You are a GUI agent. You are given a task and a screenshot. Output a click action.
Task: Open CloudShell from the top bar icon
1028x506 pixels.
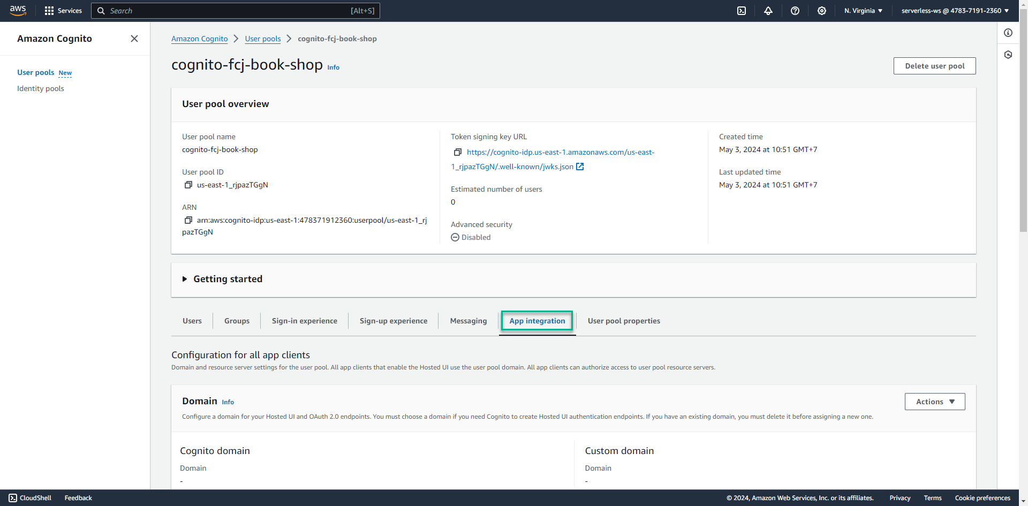742,11
